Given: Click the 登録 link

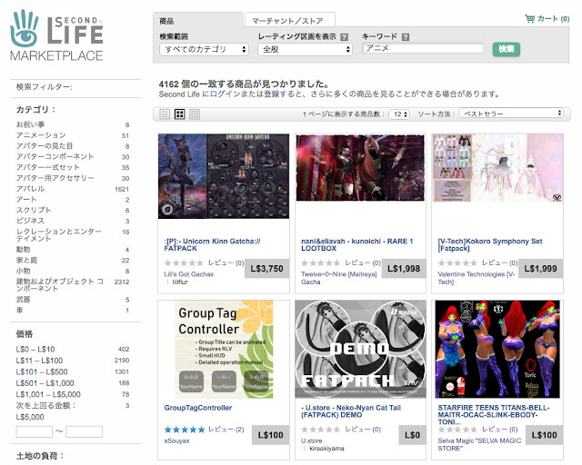Looking at the screenshot, I should tap(271, 94).
